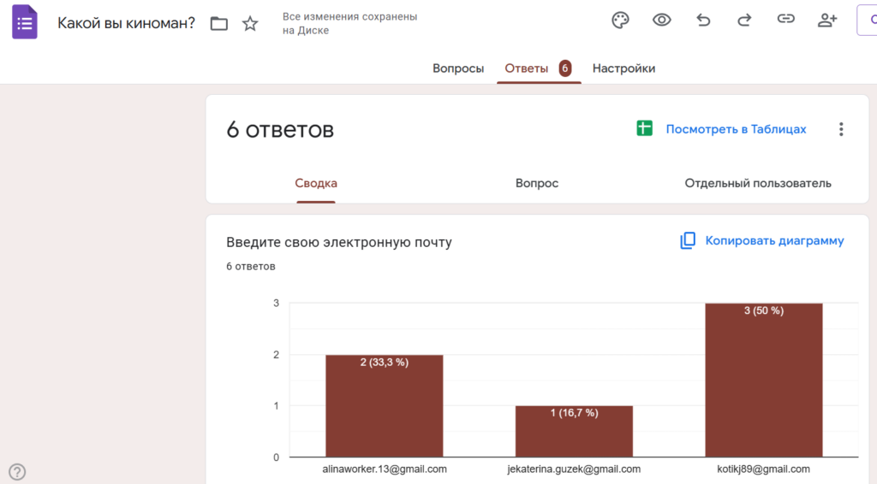The height and width of the screenshot is (484, 877).
Task: Open the theme customization palette icon
Action: coord(620,21)
